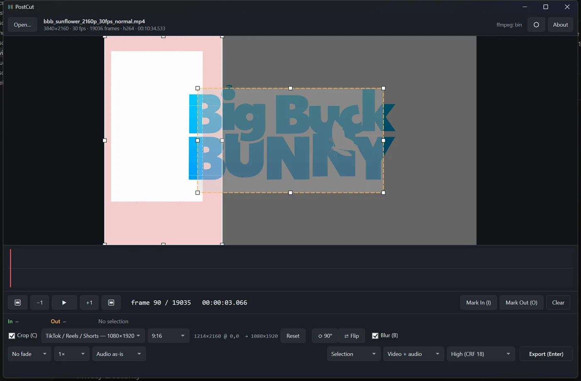Open the 1× speed dropdown
581x381 pixels.
tap(72, 354)
